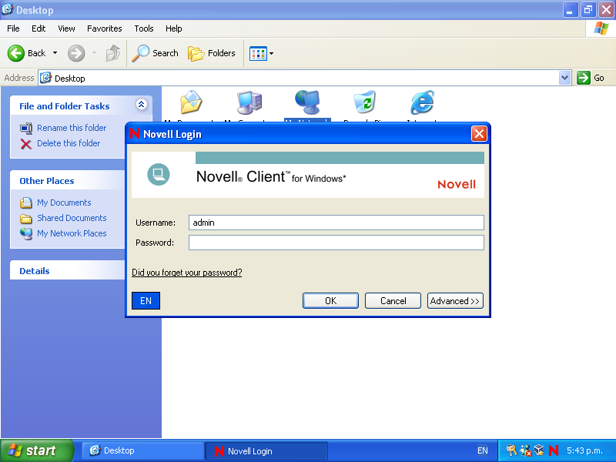Click the network error icon in system tray

click(526, 450)
